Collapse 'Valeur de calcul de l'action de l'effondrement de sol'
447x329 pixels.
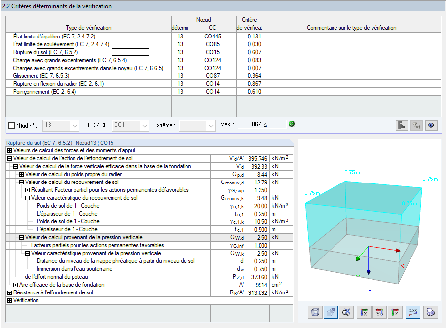pyautogui.click(x=9, y=158)
